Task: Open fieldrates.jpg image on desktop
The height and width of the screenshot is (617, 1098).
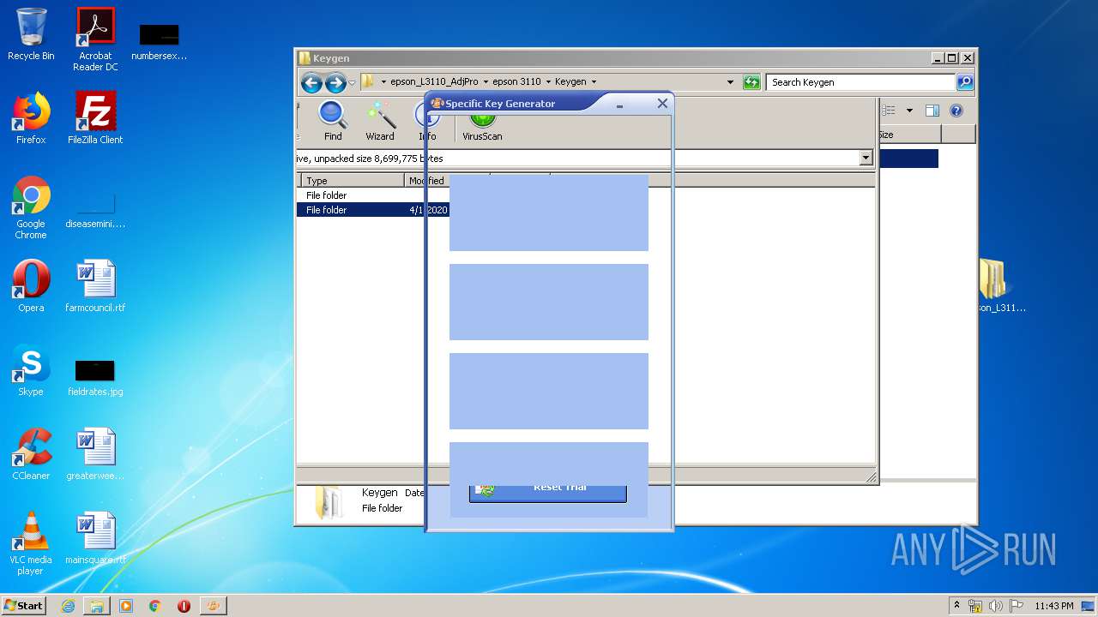Action: click(95, 377)
